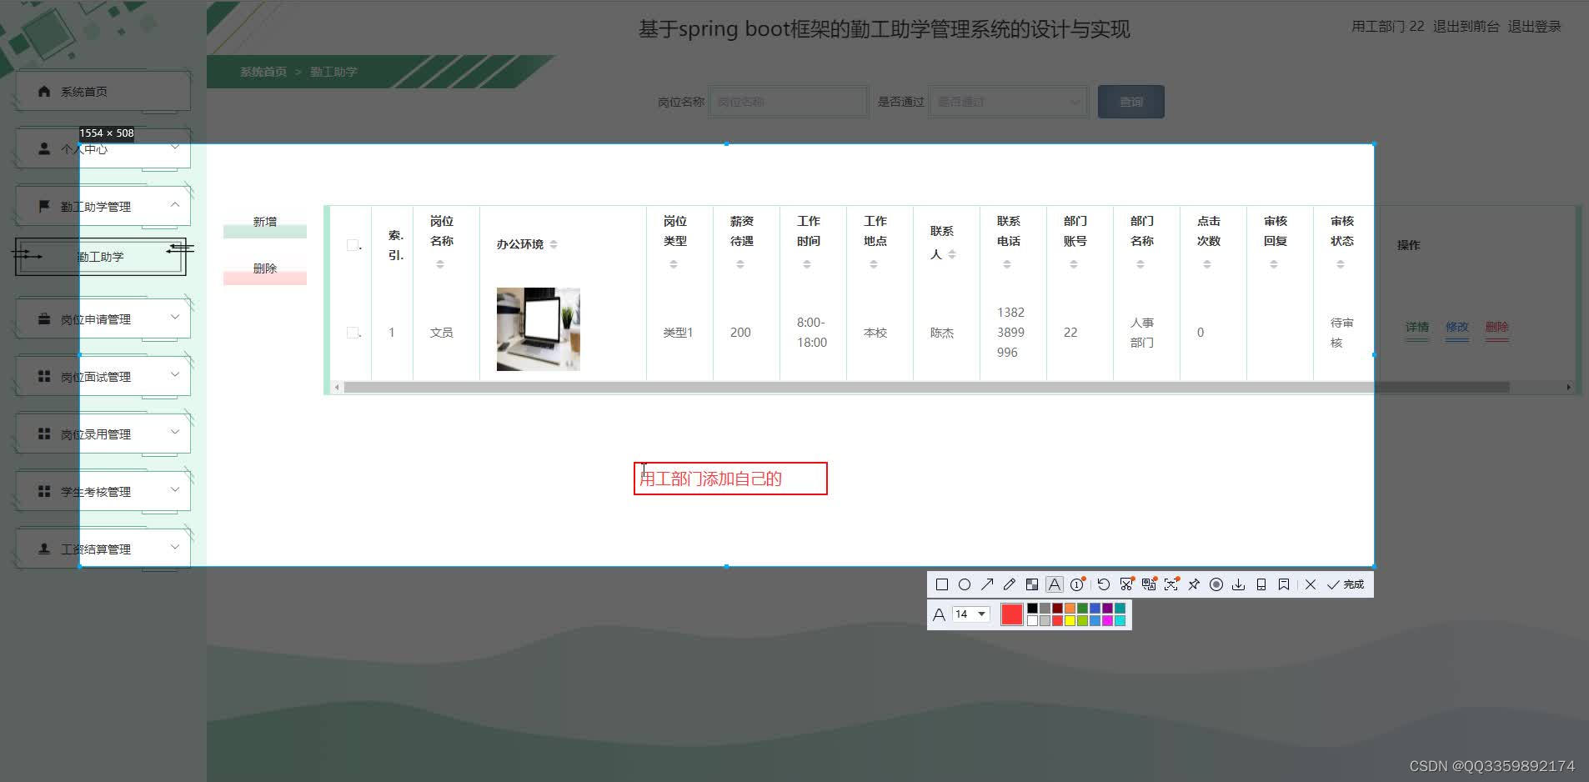Tick the select-all checkbox in table header
Viewport: 1589px width, 782px height.
click(353, 244)
